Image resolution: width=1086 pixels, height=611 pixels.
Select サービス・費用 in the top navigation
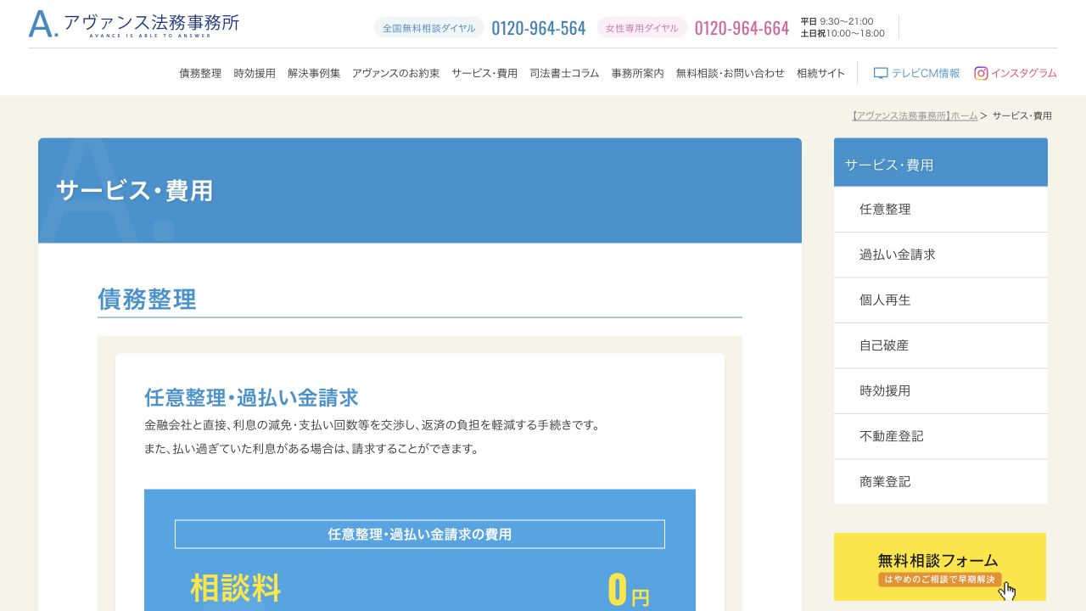click(484, 73)
